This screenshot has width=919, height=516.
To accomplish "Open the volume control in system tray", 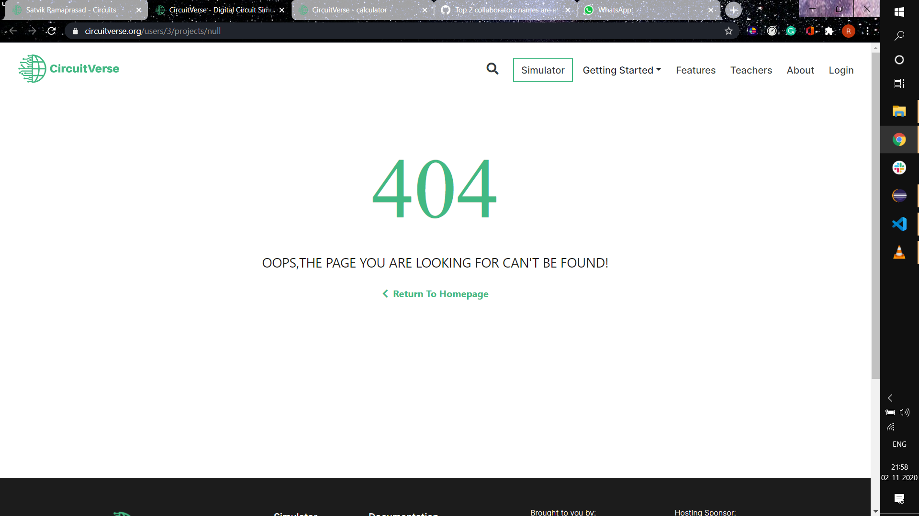I will point(905,412).
